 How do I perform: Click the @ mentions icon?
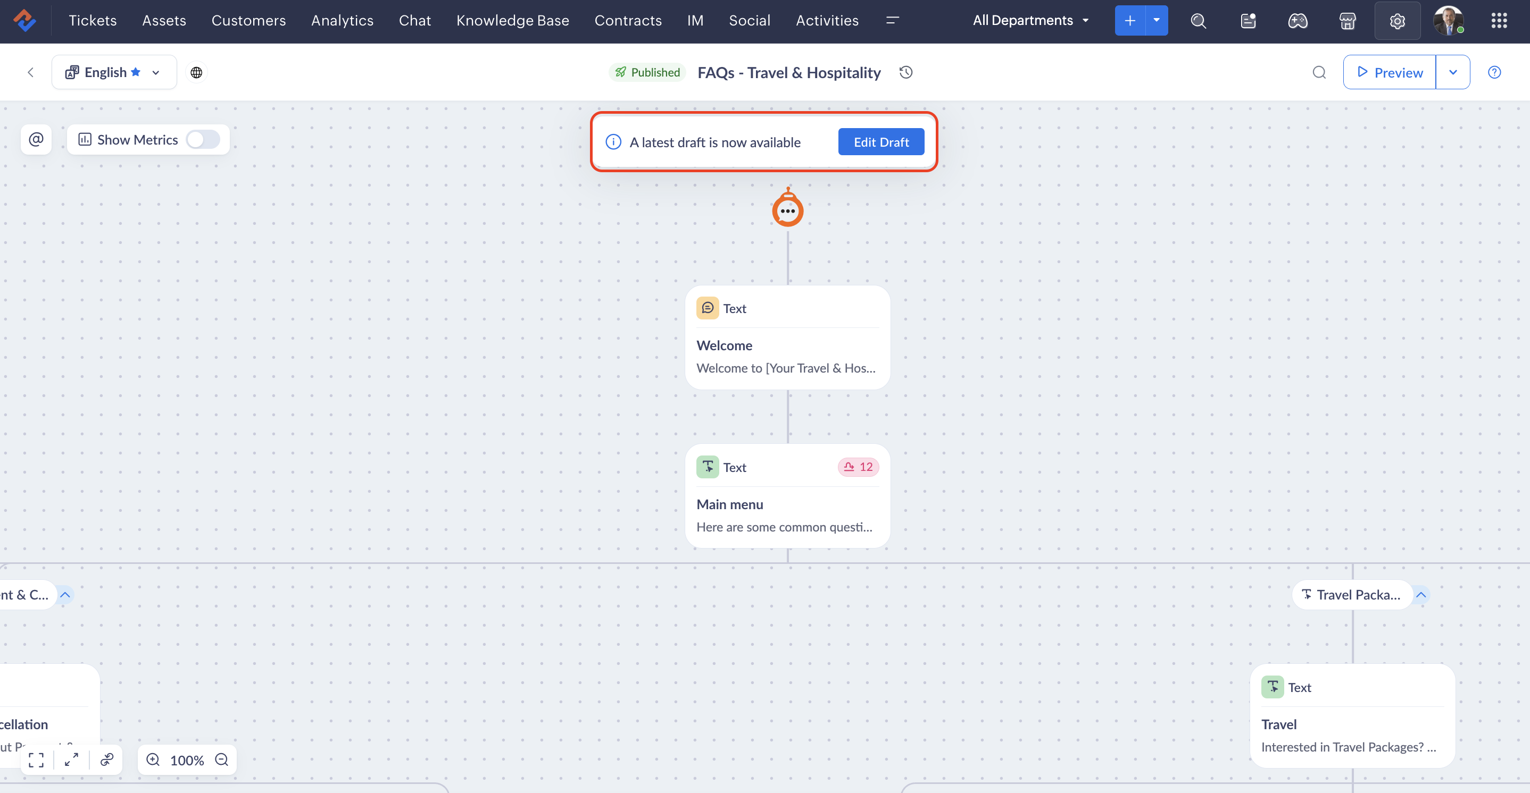36,139
